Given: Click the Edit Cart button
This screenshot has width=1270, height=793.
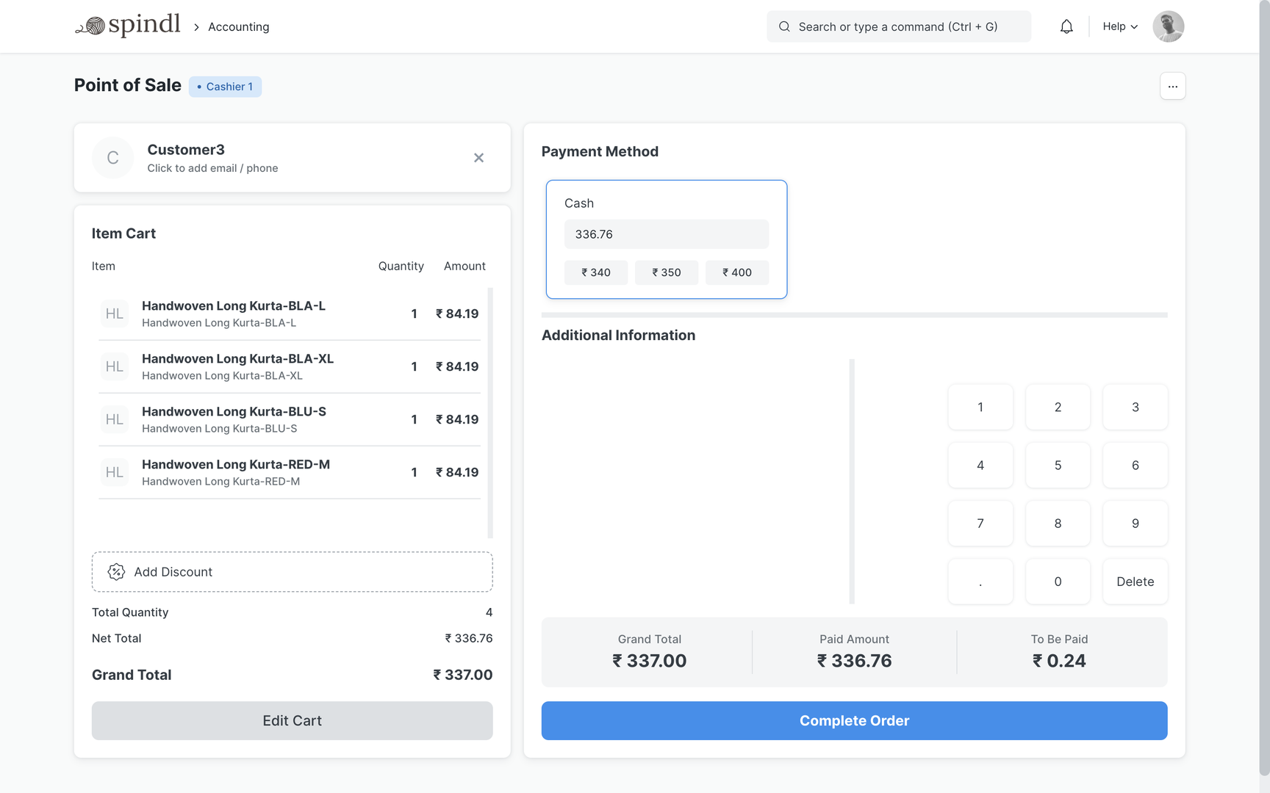Looking at the screenshot, I should point(292,720).
